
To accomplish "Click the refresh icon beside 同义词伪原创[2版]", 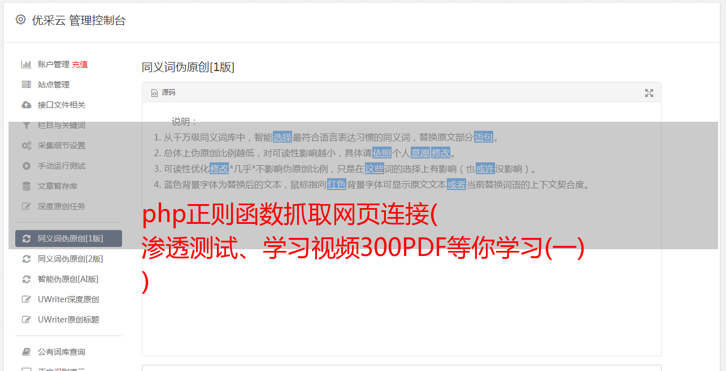I will pos(26,259).
